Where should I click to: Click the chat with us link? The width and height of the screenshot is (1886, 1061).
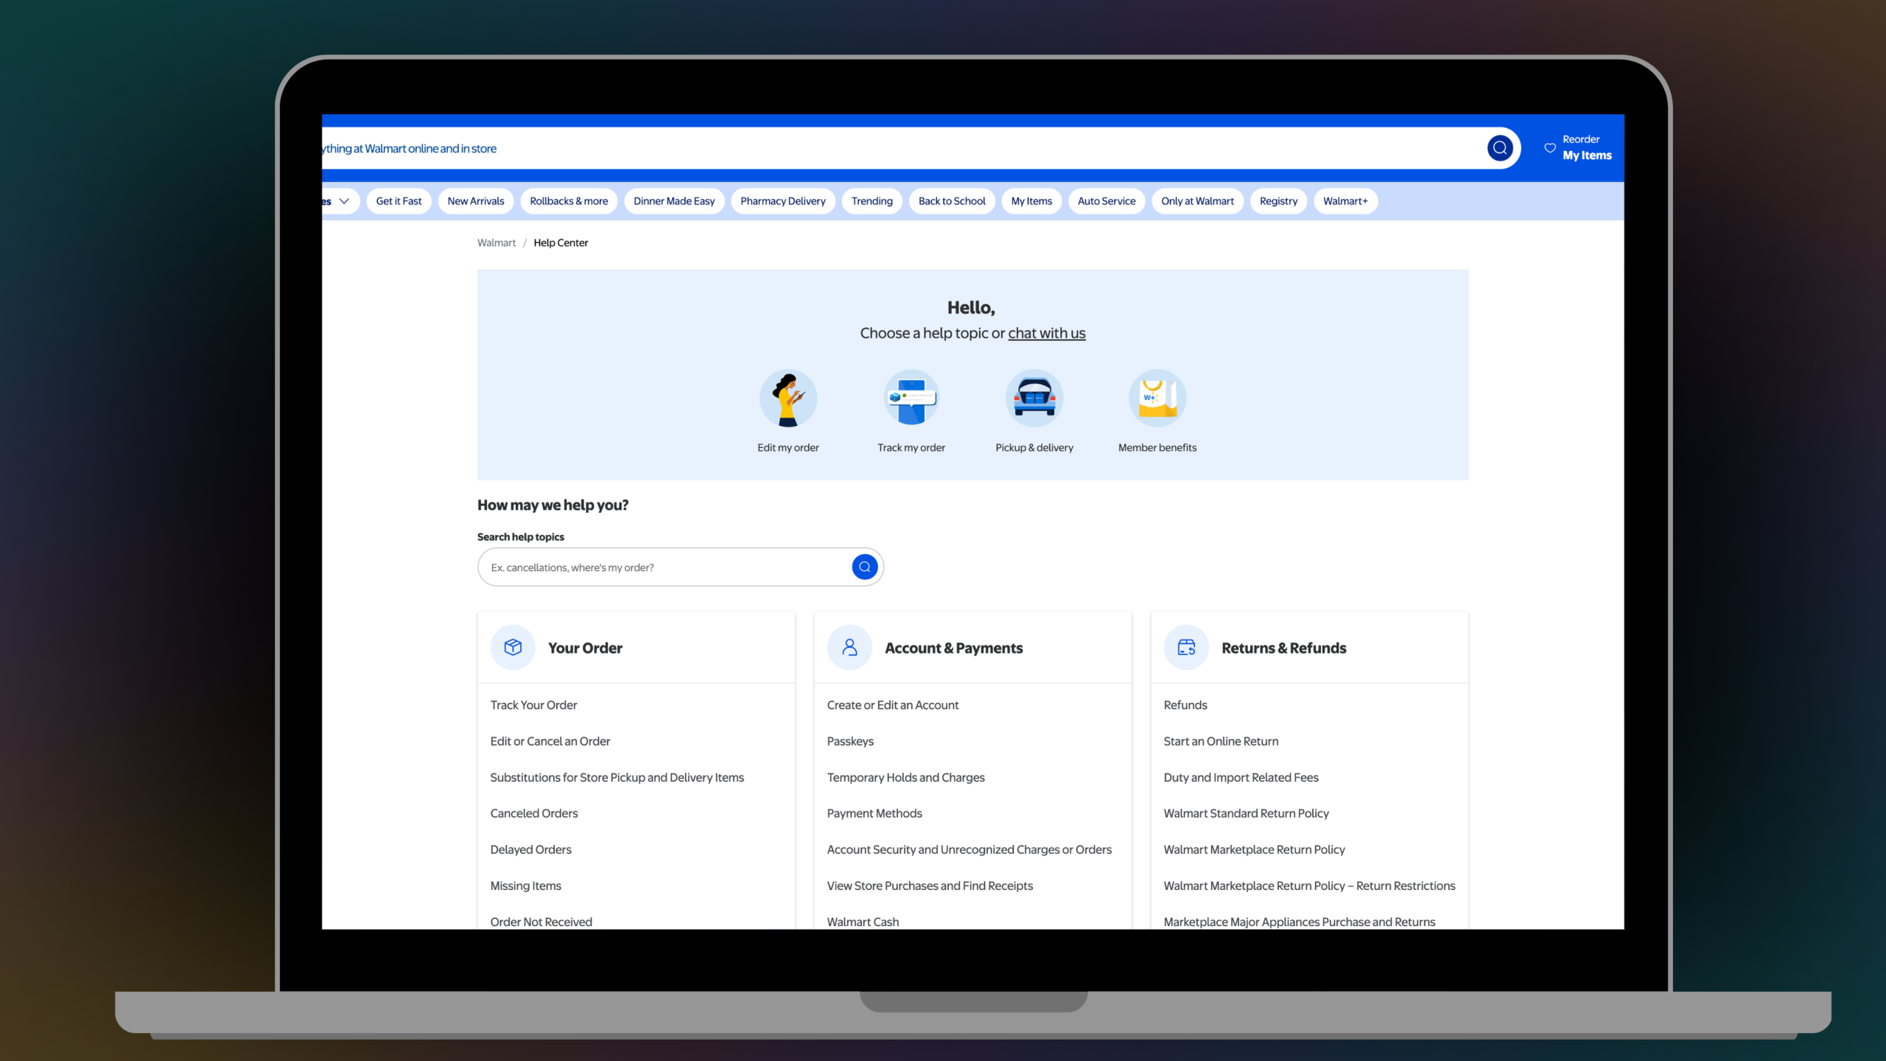[1046, 333]
